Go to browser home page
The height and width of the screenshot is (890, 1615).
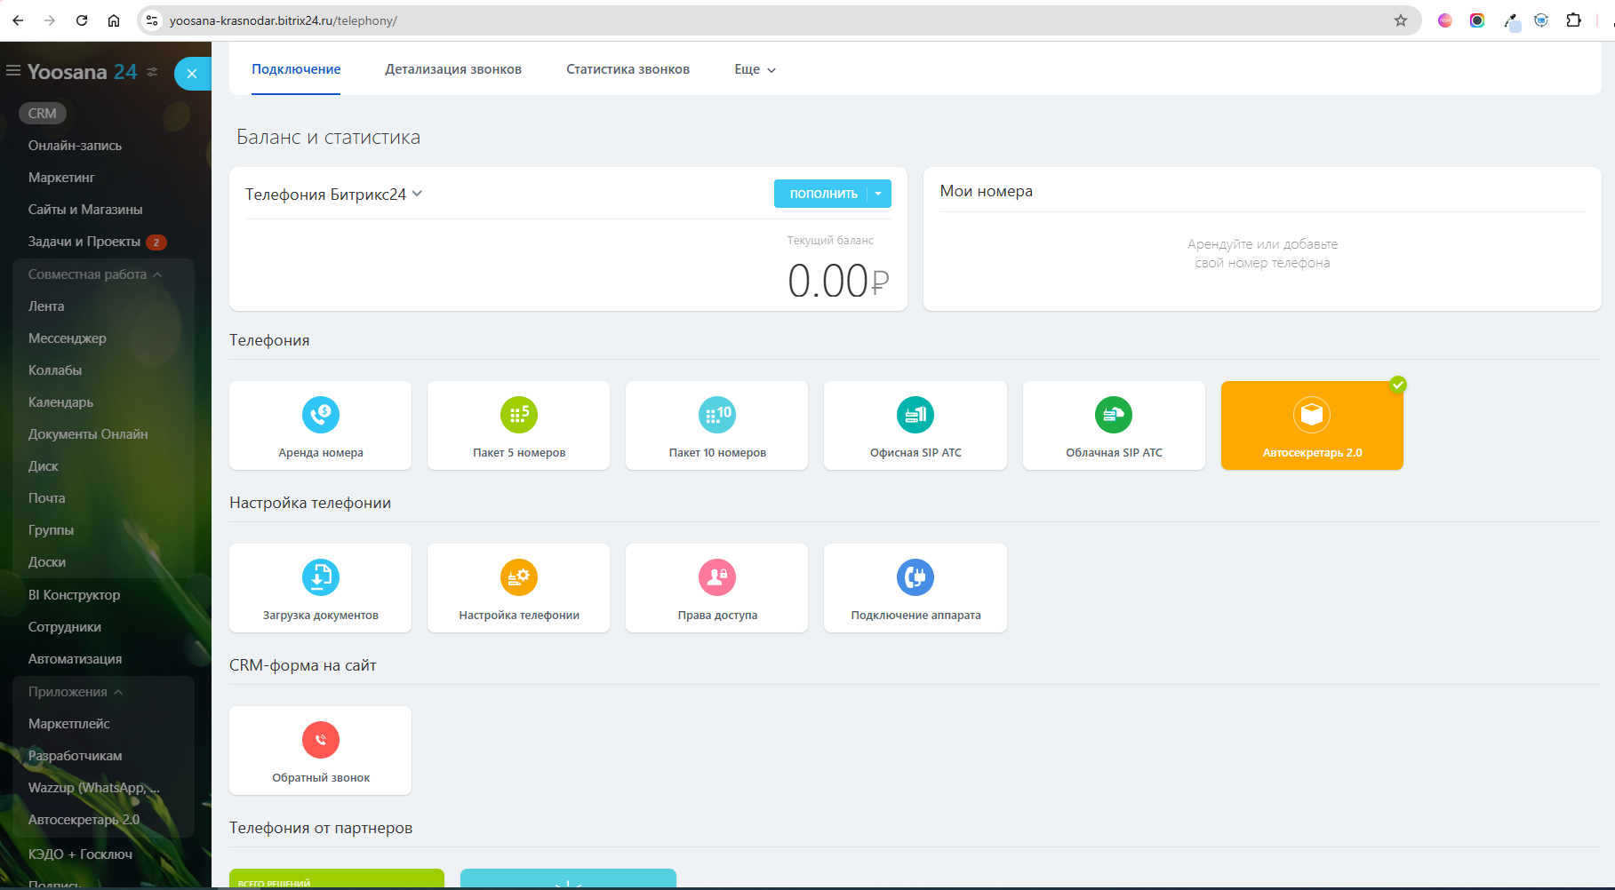[x=114, y=20]
